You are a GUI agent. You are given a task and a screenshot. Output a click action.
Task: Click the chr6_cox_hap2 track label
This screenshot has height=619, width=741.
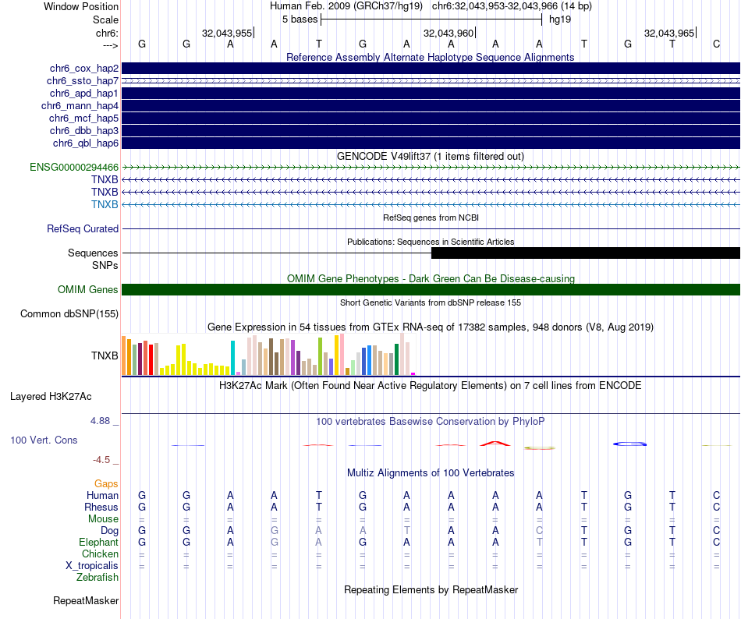[84, 69]
